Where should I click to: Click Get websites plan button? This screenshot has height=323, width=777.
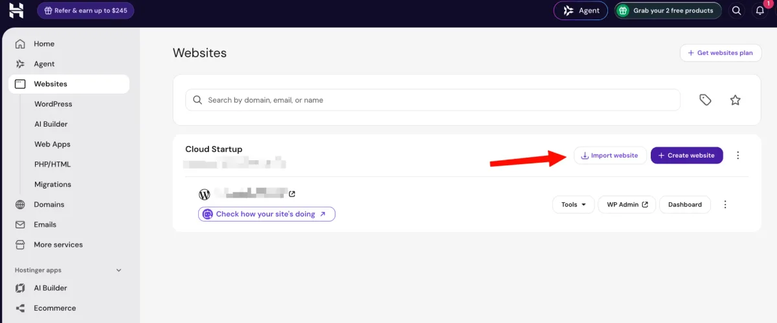721,53
